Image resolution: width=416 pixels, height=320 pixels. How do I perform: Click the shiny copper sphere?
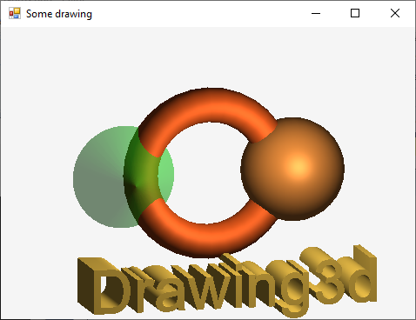[x=292, y=169]
